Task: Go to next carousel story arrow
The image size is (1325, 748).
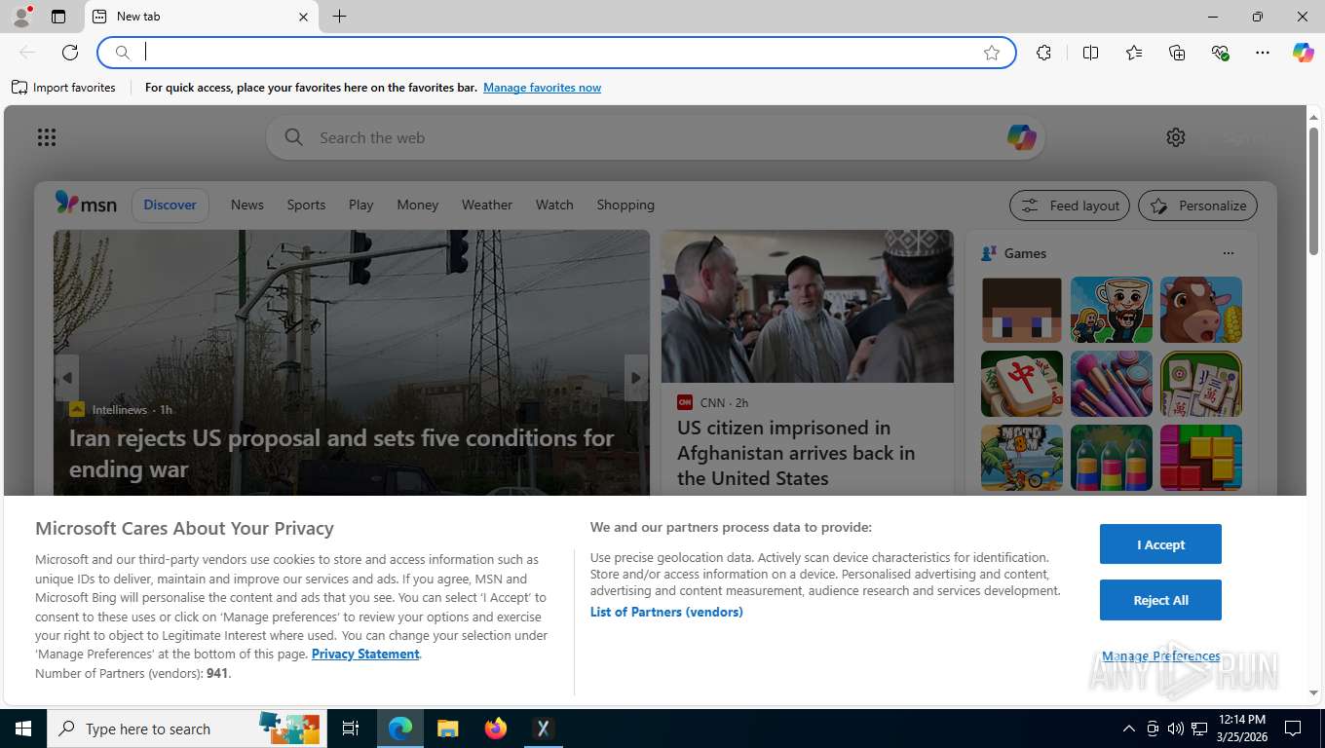Action: coord(636,378)
